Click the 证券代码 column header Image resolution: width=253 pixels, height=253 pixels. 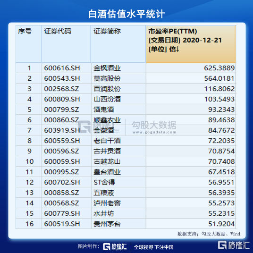66,44
